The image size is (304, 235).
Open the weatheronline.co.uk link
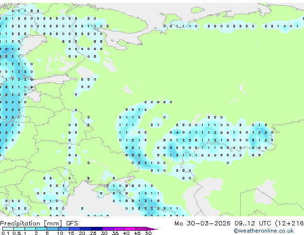tap(264, 231)
